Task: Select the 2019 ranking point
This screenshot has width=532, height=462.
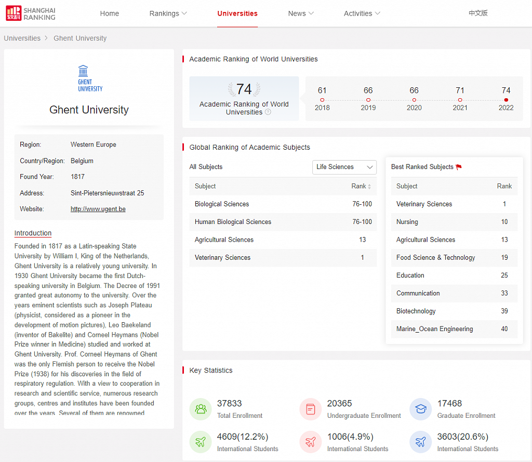Action: [x=368, y=100]
